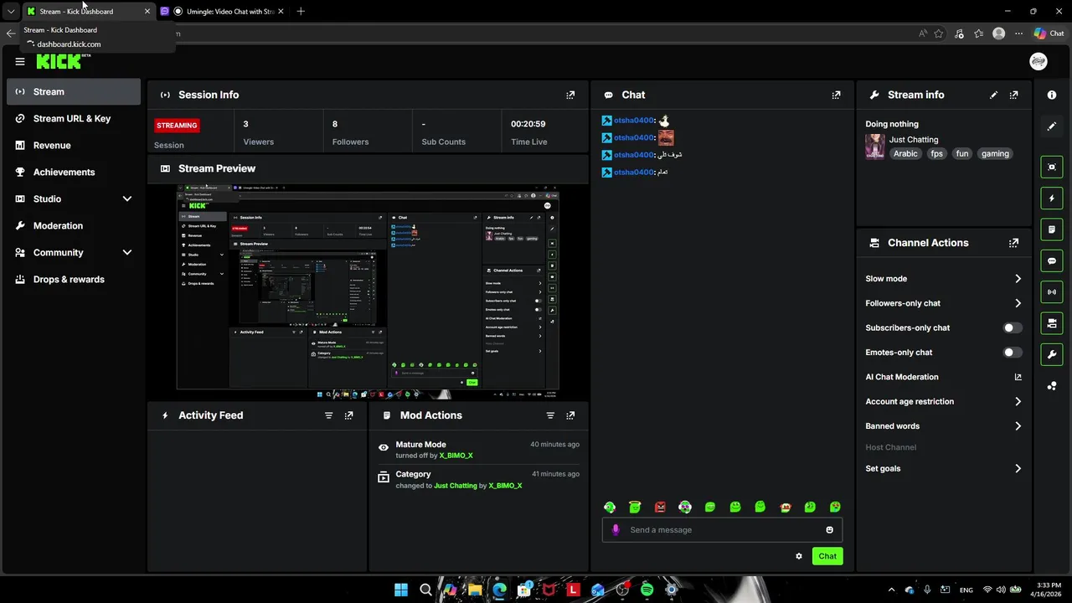Screen dimensions: 1072x603
Task: Expand the Community sidebar section
Action: pos(127,253)
